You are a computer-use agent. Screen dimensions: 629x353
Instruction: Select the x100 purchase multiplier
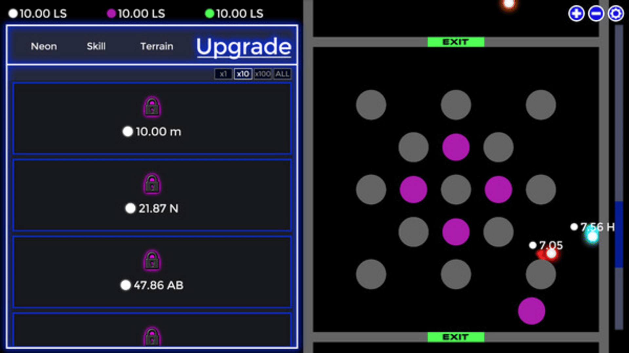pos(263,74)
